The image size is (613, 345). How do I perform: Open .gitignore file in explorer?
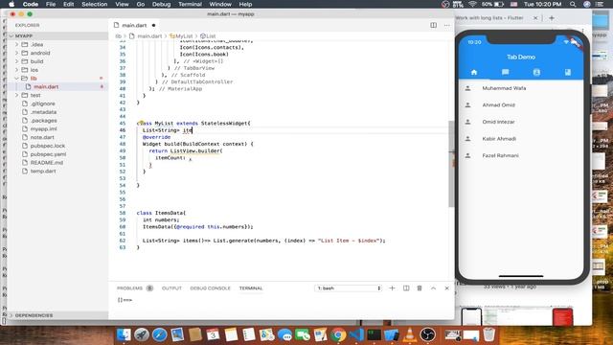pyautogui.click(x=42, y=103)
